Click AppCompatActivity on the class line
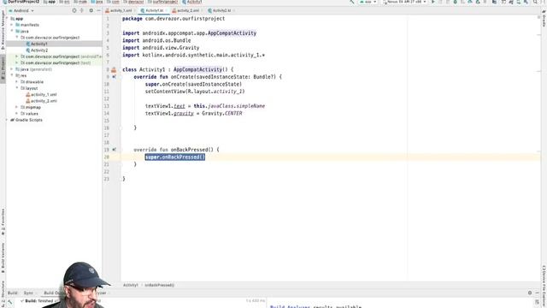547x308 pixels. click(197, 69)
